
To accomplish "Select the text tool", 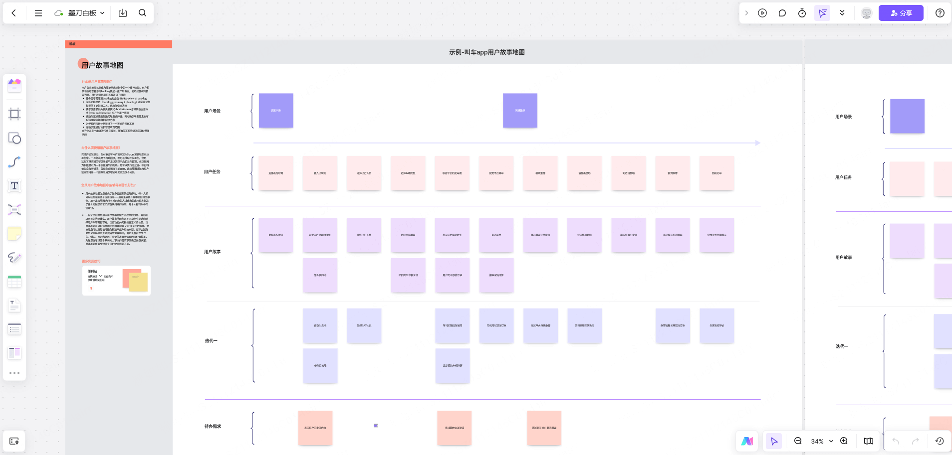I will 14,186.
